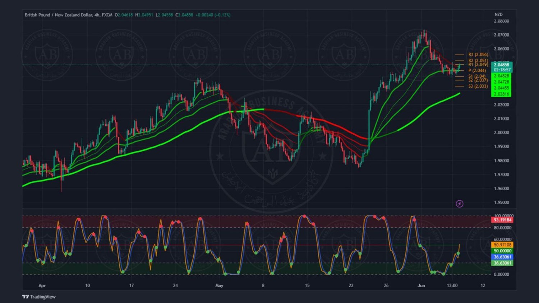The width and height of the screenshot is (539, 303).
Task: Click the green 50.00000 indicator tag
Action: pos(502,251)
